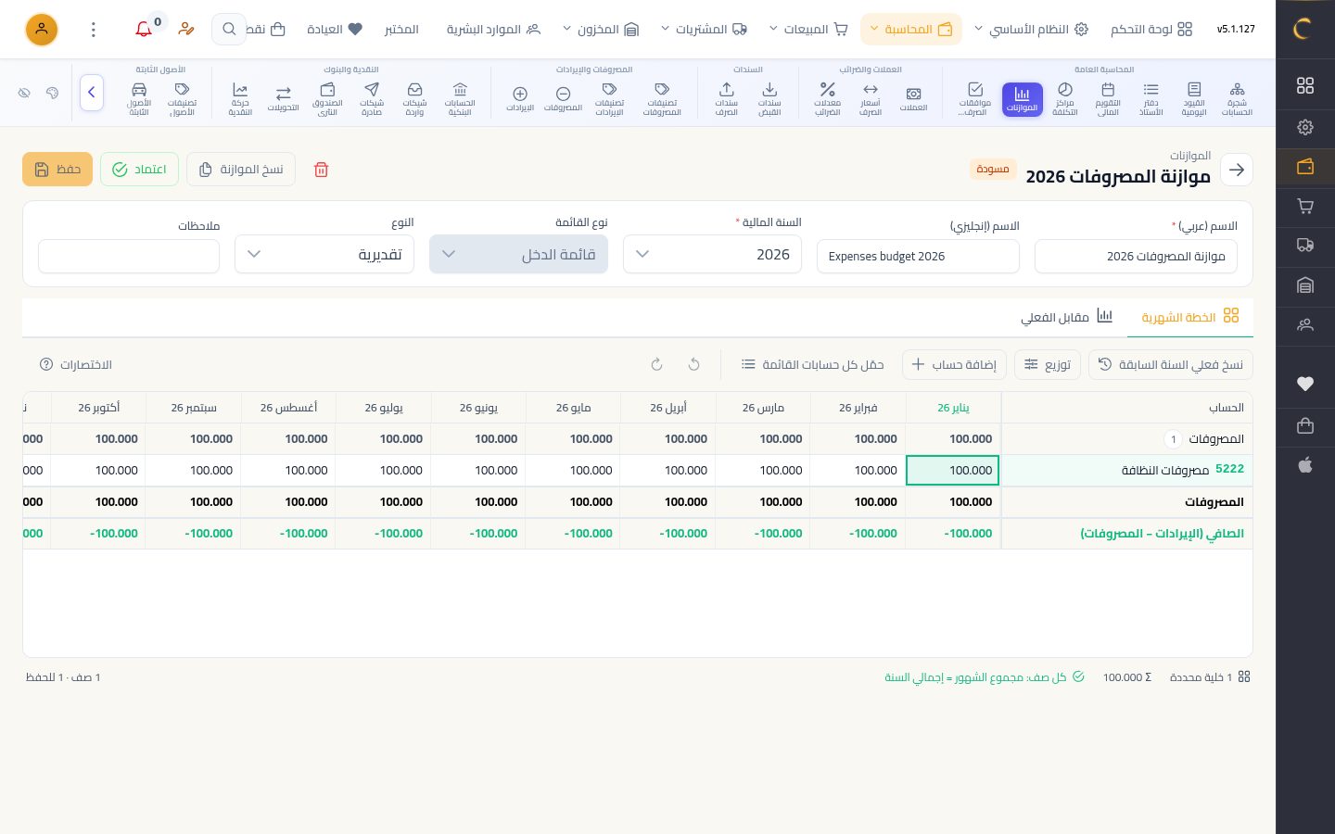Click the توزيع distribute button

click(1048, 364)
